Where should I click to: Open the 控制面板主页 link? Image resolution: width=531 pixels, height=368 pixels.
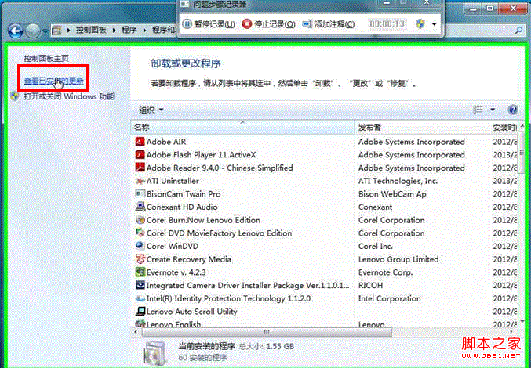coord(46,58)
